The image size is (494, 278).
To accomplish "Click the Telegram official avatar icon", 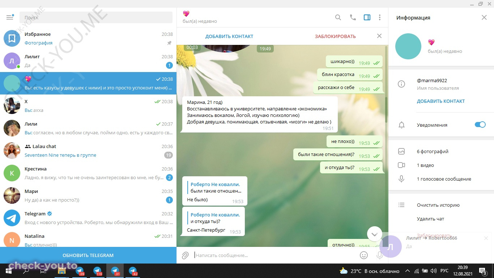I will [12, 218].
